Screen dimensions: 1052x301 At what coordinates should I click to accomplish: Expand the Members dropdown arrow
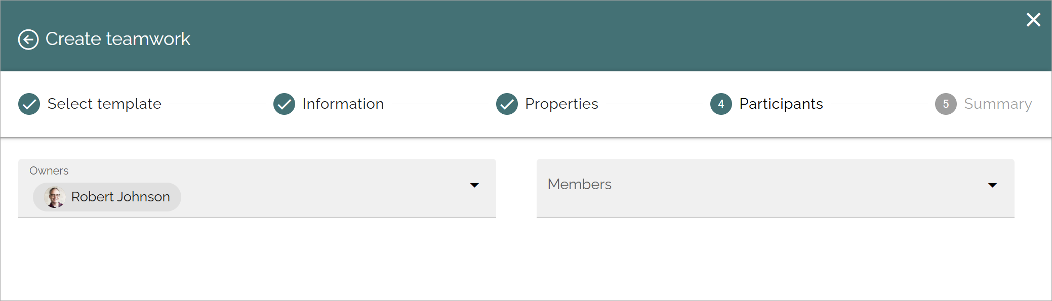992,185
